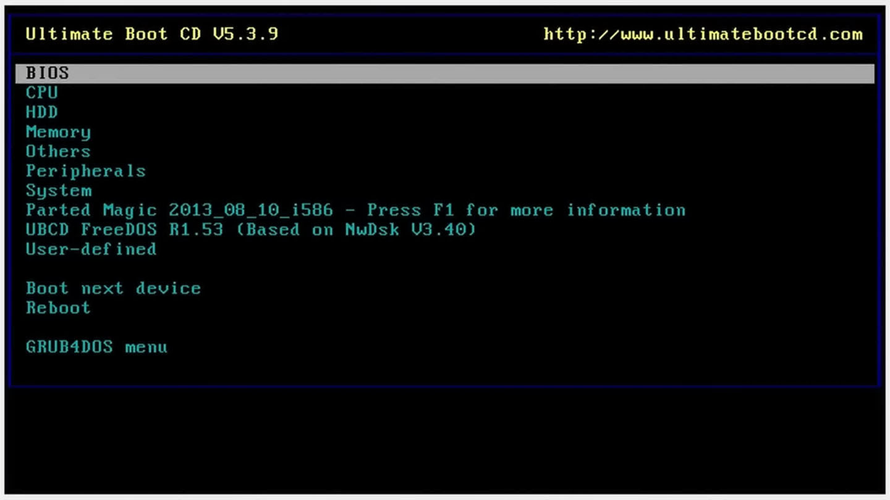The width and height of the screenshot is (890, 500).
Task: Click the "Based on NwDsk V3.40" text
Action: pyautogui.click(x=356, y=230)
